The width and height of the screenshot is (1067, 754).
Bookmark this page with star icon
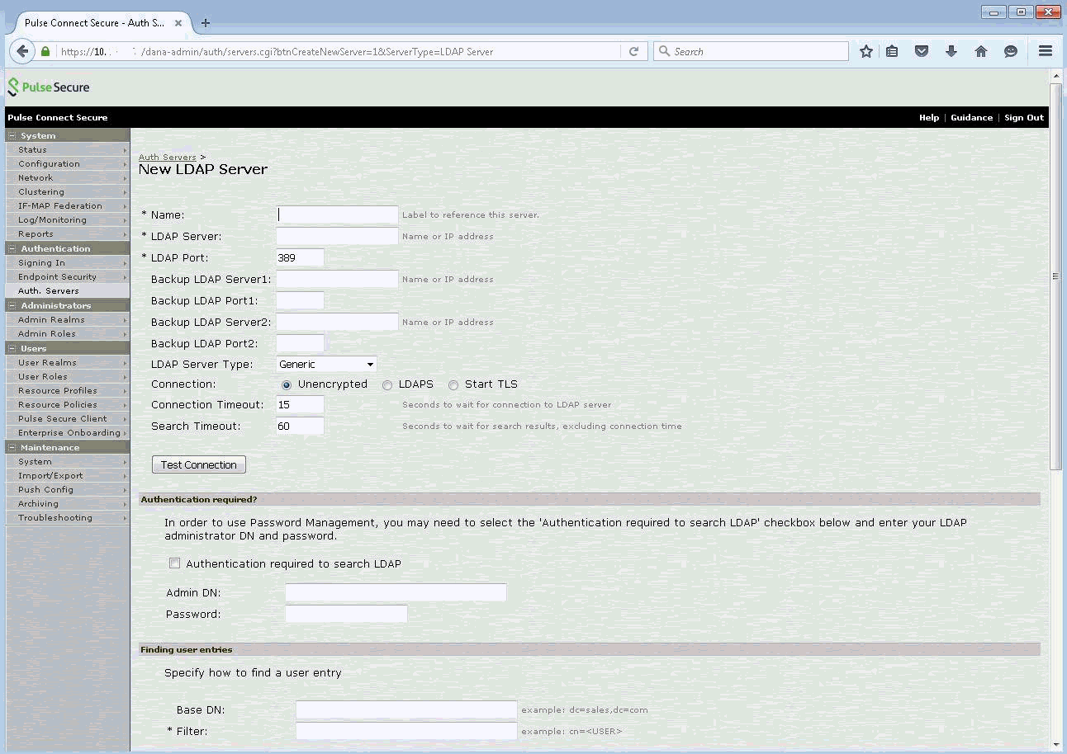pyautogui.click(x=865, y=51)
